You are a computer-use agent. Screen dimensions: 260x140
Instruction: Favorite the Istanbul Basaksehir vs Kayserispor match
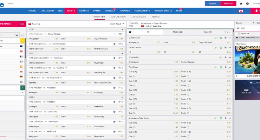pos(114,58)
